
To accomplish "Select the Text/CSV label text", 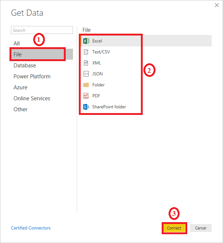I will (x=101, y=52).
